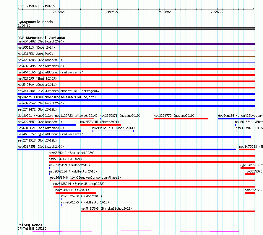The image size is (263, 235).
Task: Click red nsv5573045 variant bar
Action: coord(101,125)
